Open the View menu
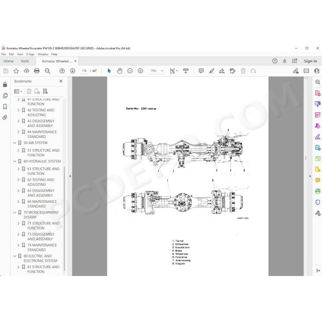The image size is (322, 322). click(x=20, y=54)
